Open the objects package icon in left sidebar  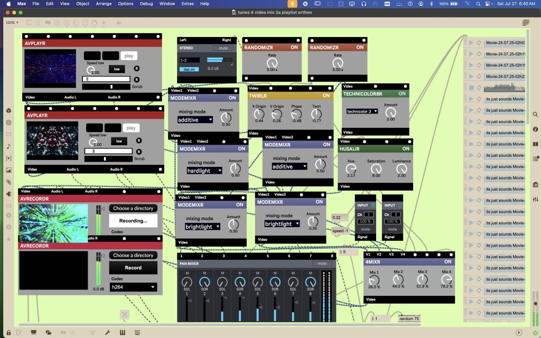(x=8, y=111)
